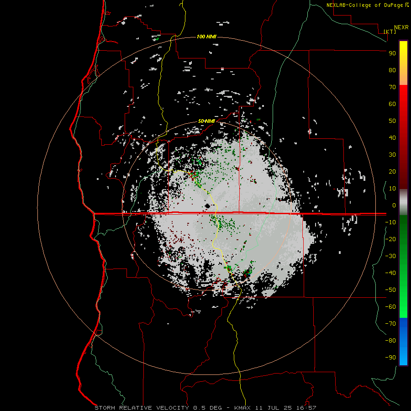The image size is (411, 411).
Task: Click the 50 NMI range ring label
Action: pyautogui.click(x=206, y=121)
